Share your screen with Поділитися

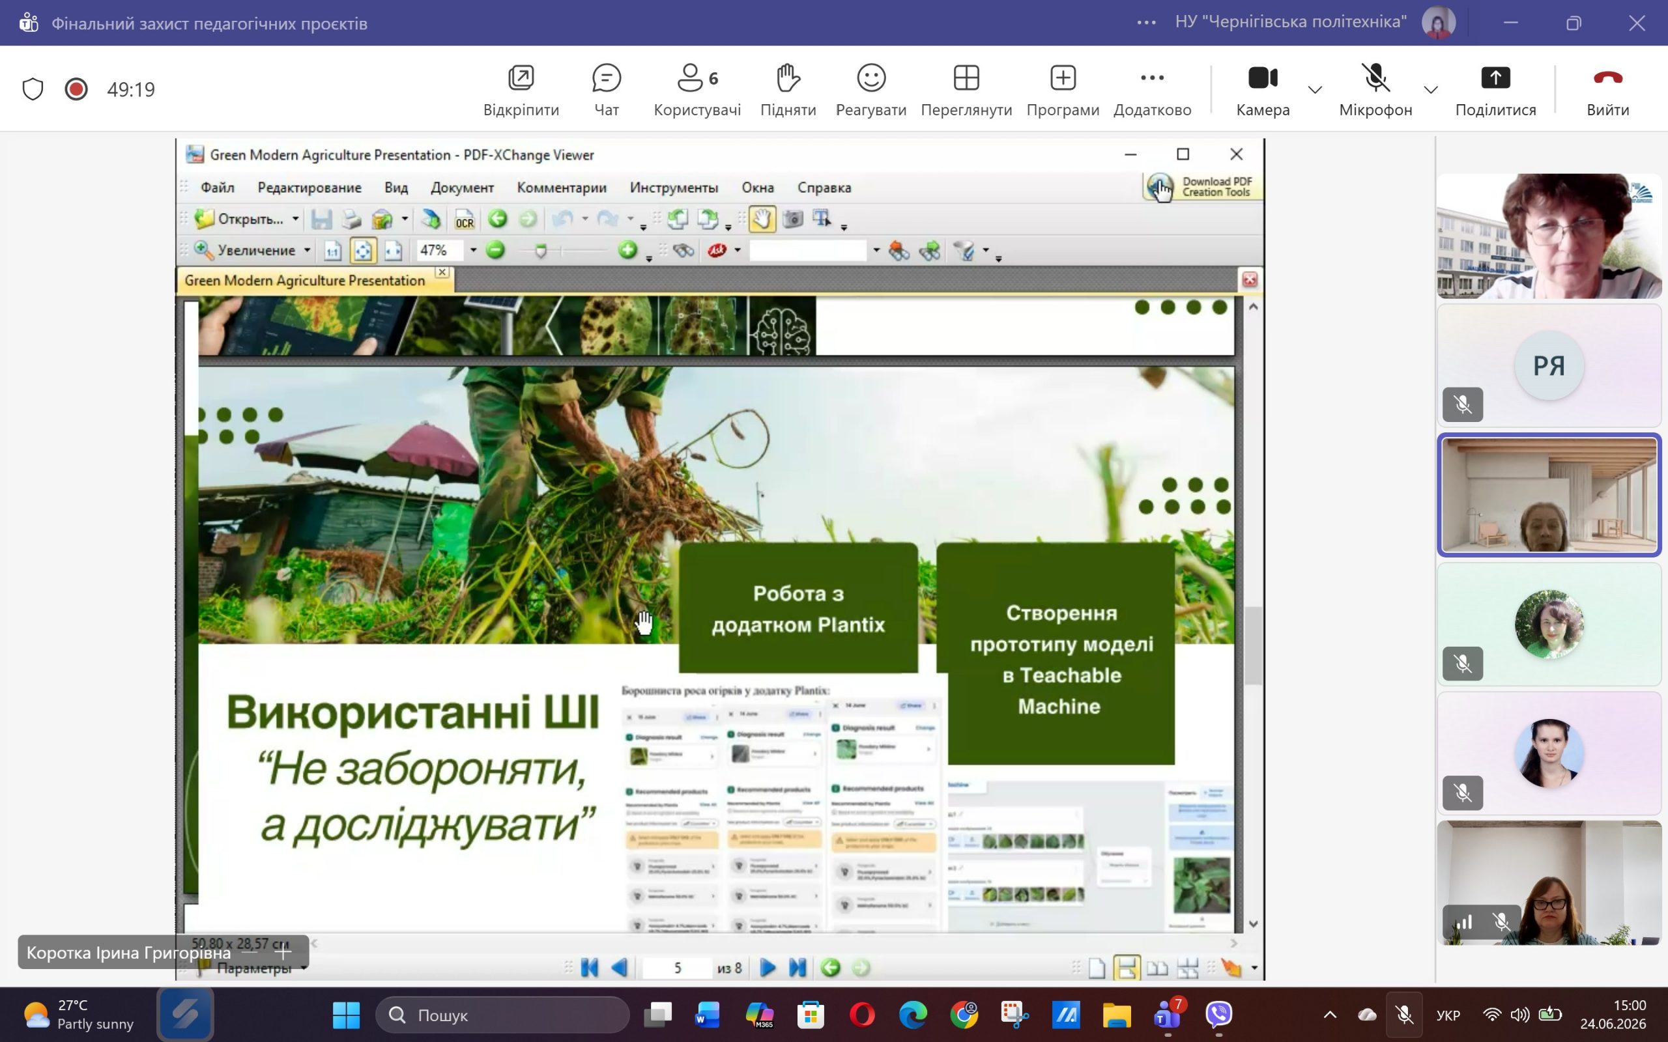[1496, 91]
